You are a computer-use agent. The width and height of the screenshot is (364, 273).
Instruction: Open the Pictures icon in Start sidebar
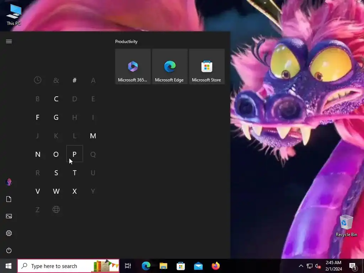pyautogui.click(x=9, y=216)
